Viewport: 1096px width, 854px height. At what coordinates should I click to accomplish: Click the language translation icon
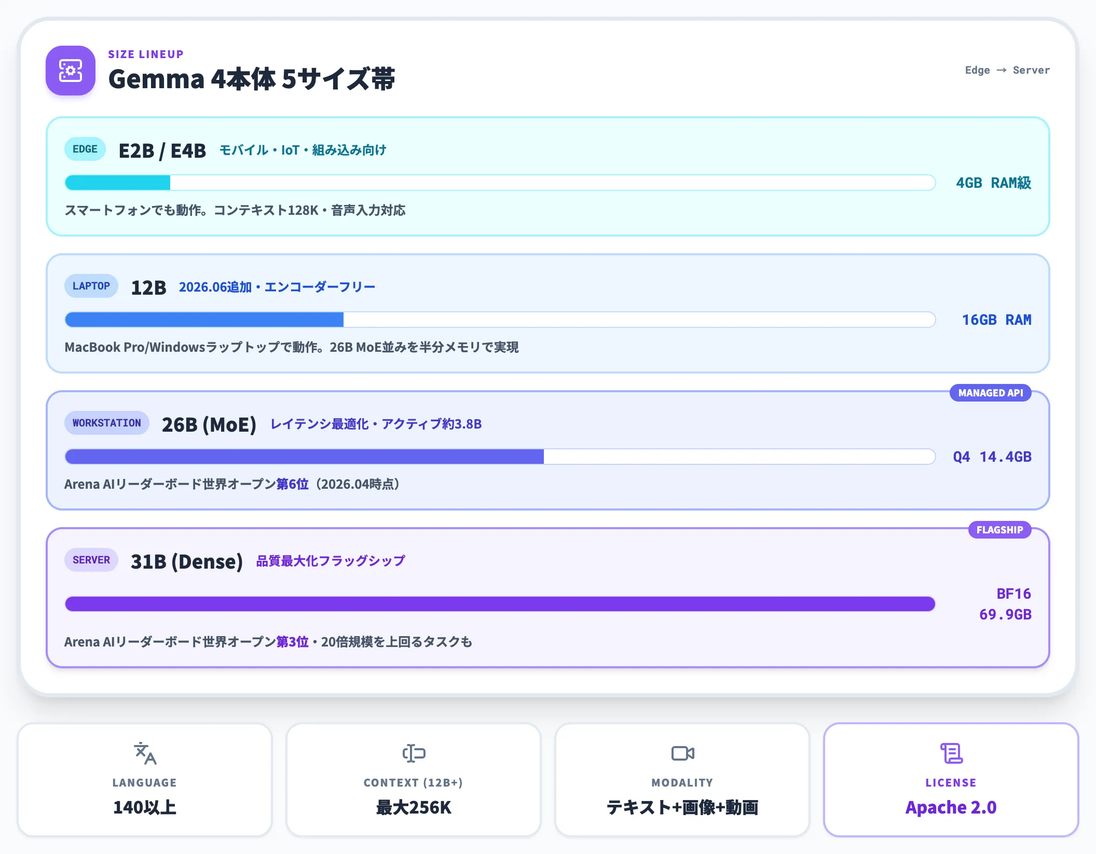pos(145,753)
